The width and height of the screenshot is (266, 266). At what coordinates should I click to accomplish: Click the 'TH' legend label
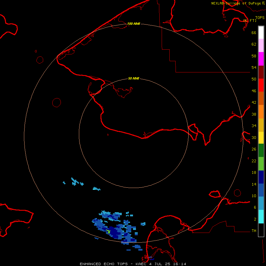[254, 231]
